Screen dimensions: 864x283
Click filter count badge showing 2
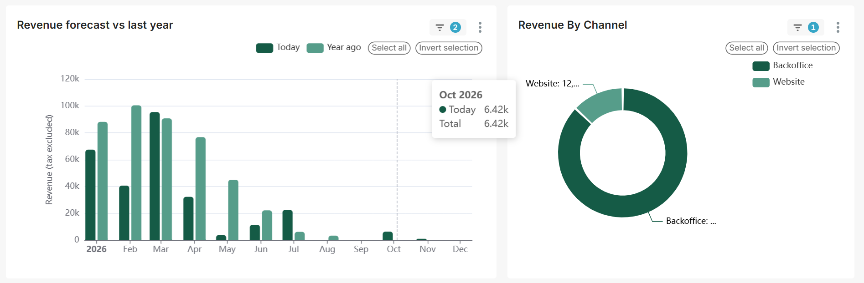455,28
